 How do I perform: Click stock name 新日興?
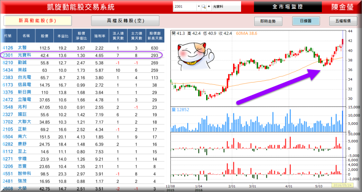click(24, 92)
